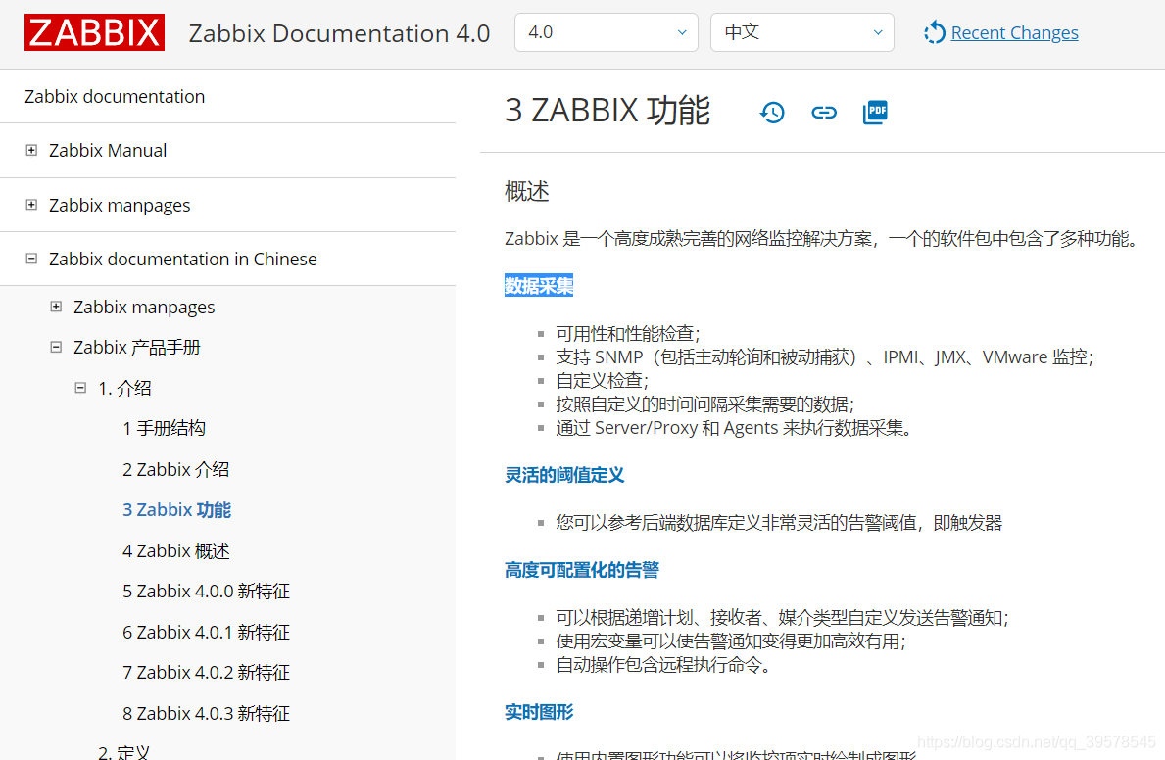Click the ZABBIX logo
1165x760 pixels.
point(94,32)
